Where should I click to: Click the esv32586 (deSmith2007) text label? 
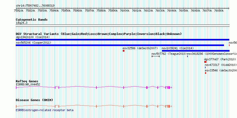(140, 48)
